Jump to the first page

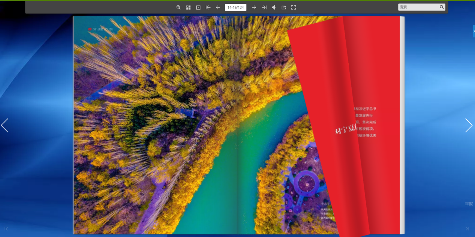coord(208,7)
